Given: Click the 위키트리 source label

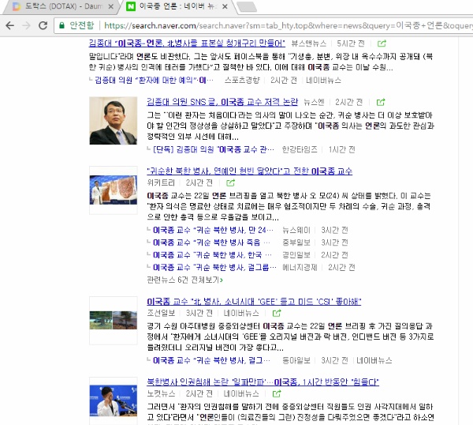Looking at the screenshot, I should tap(161, 182).
